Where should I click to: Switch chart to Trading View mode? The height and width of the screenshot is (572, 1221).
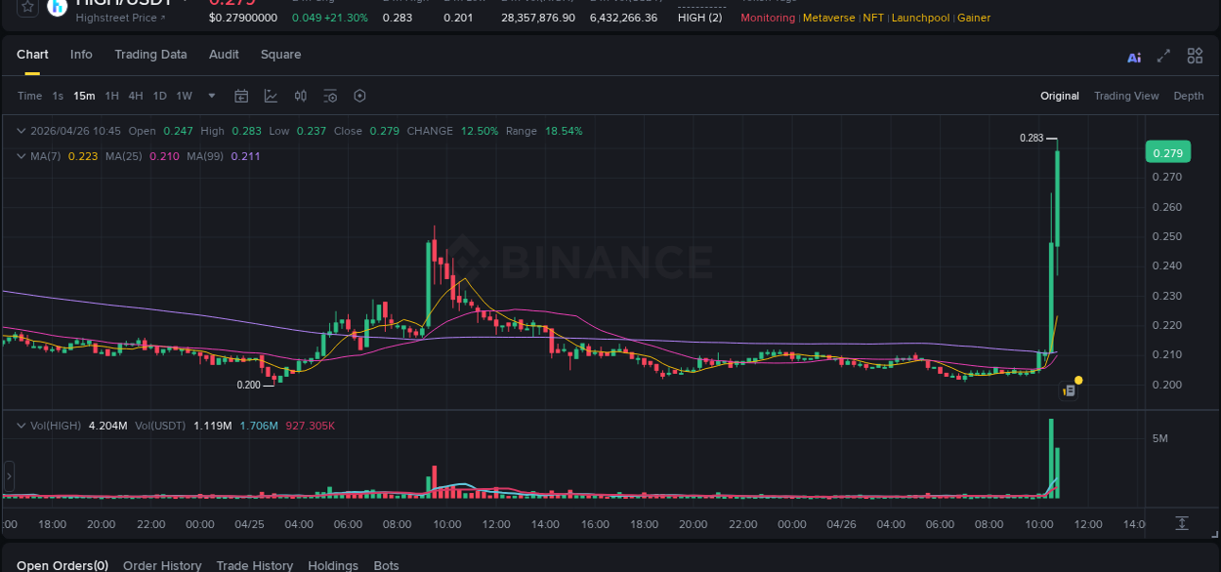point(1126,96)
